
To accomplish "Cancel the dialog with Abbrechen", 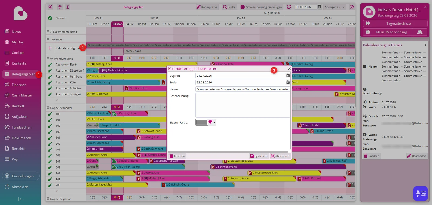I will point(280,156).
